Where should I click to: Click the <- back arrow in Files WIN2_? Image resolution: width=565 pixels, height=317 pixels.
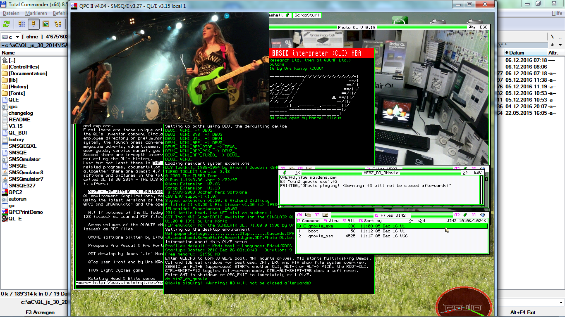pos(411,221)
